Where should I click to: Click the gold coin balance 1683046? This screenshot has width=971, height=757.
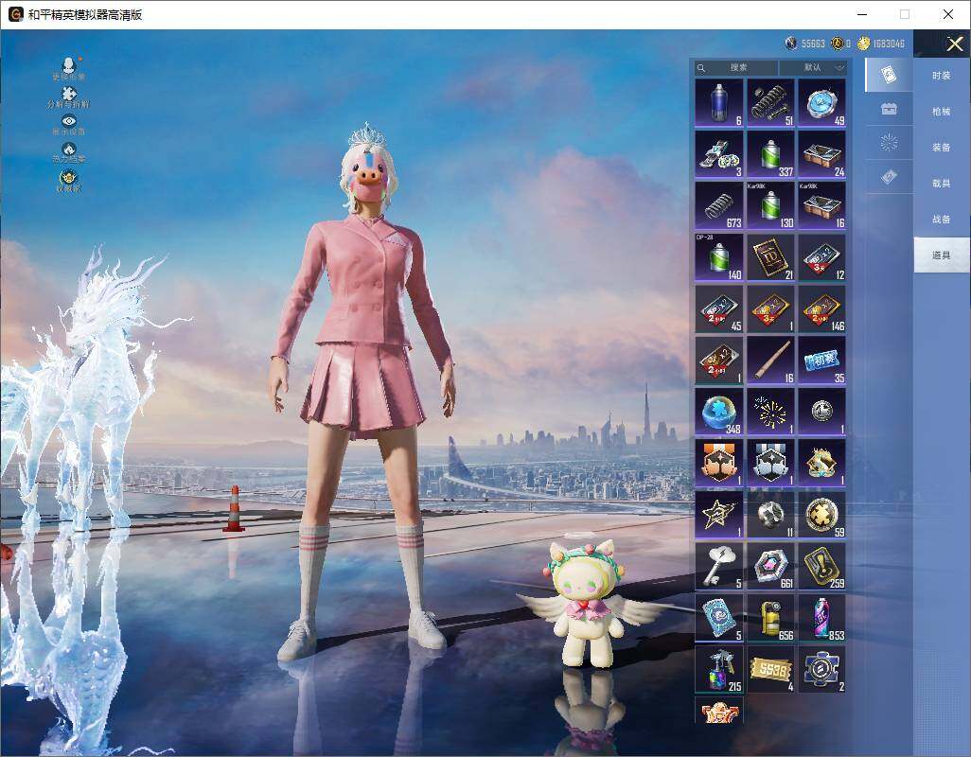[x=881, y=44]
